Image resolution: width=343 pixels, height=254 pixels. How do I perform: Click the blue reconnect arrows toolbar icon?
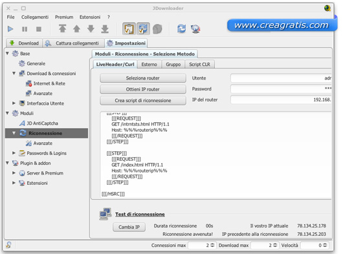182,28
